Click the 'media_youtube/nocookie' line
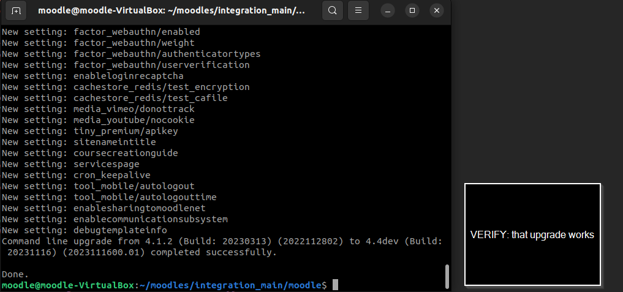Screen dimensions: 623x292 pos(98,120)
